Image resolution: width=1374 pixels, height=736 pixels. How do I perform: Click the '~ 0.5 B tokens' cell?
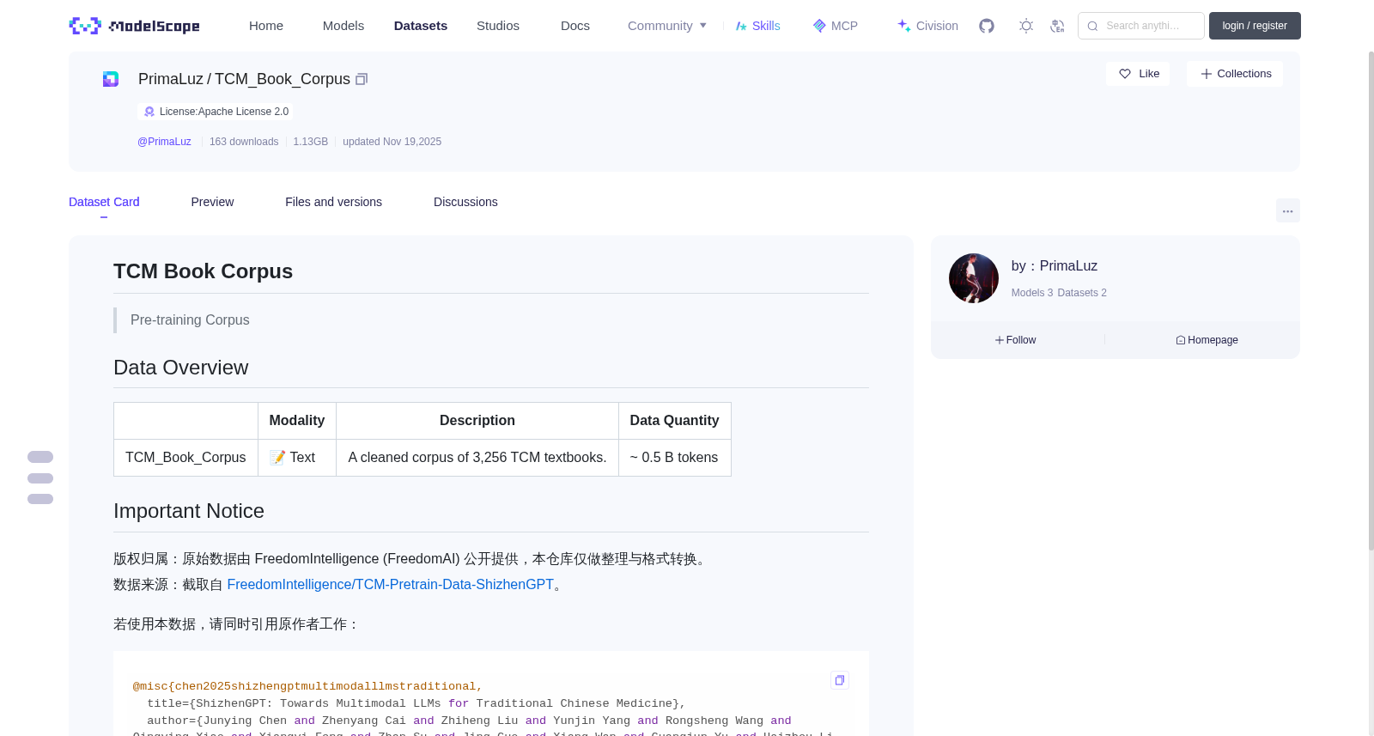pyautogui.click(x=674, y=458)
